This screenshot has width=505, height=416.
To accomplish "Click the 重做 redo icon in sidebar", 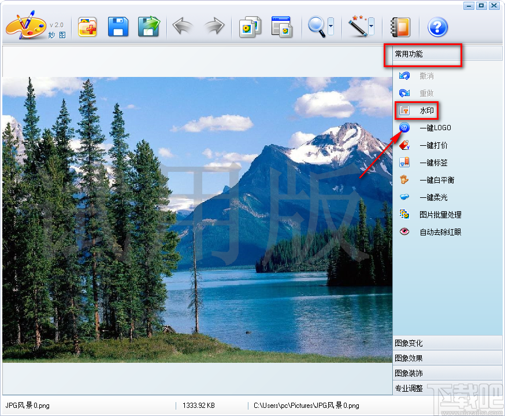I will (x=404, y=93).
